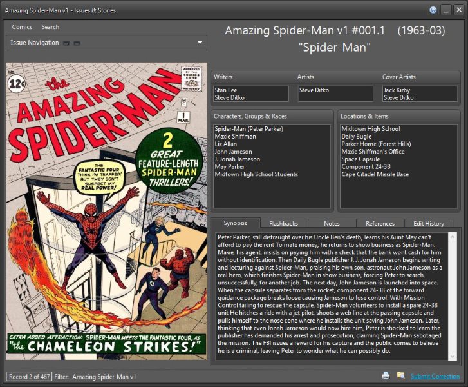The width and height of the screenshot is (468, 387).
Task: Click the Filter: Amazing Spider-Man v1 text
Action: [95, 377]
